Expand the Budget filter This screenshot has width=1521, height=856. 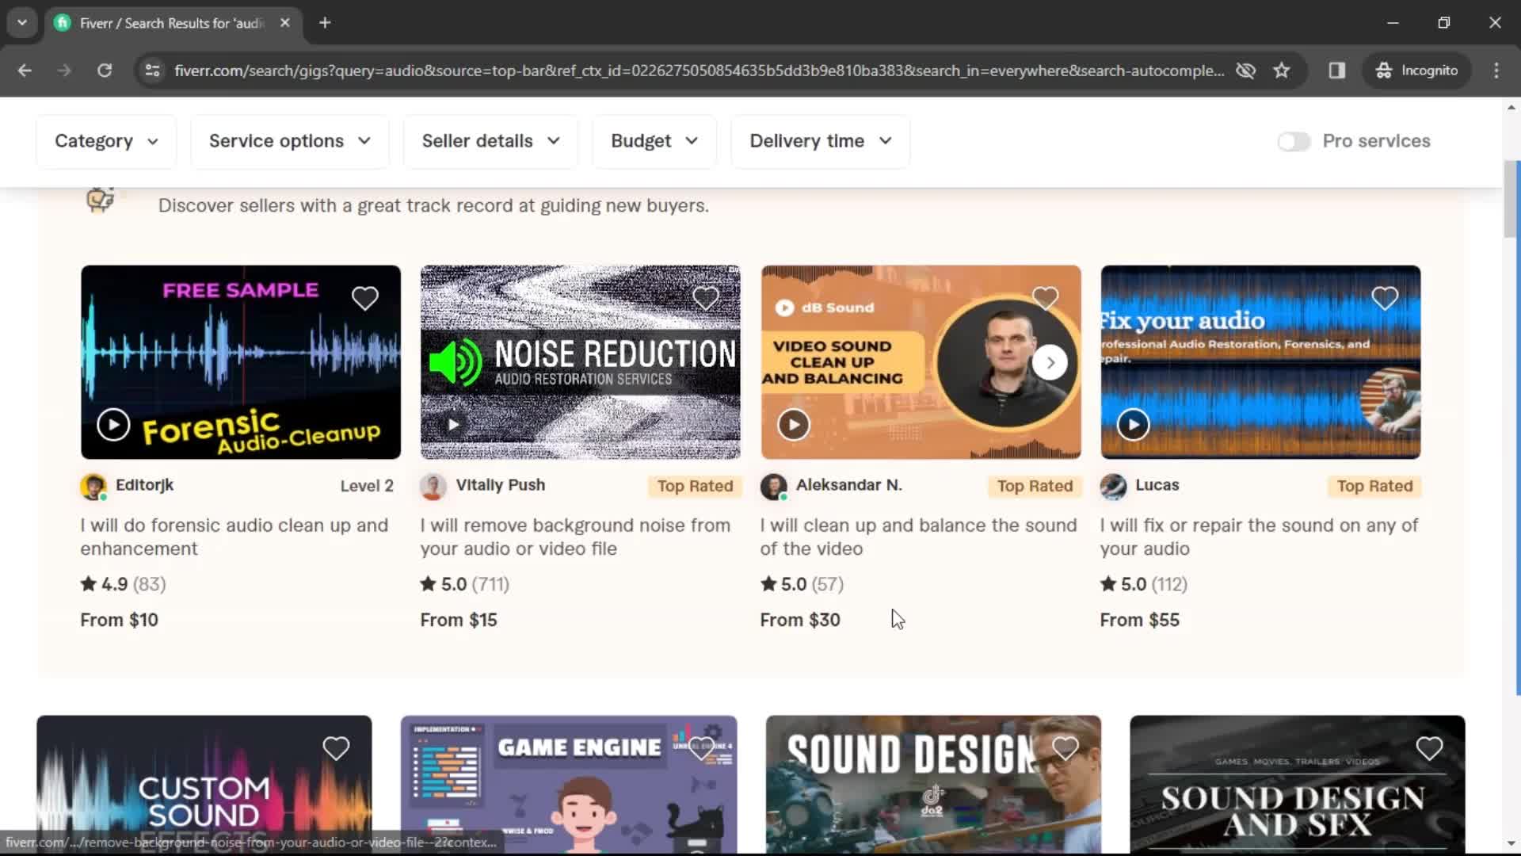coord(654,141)
